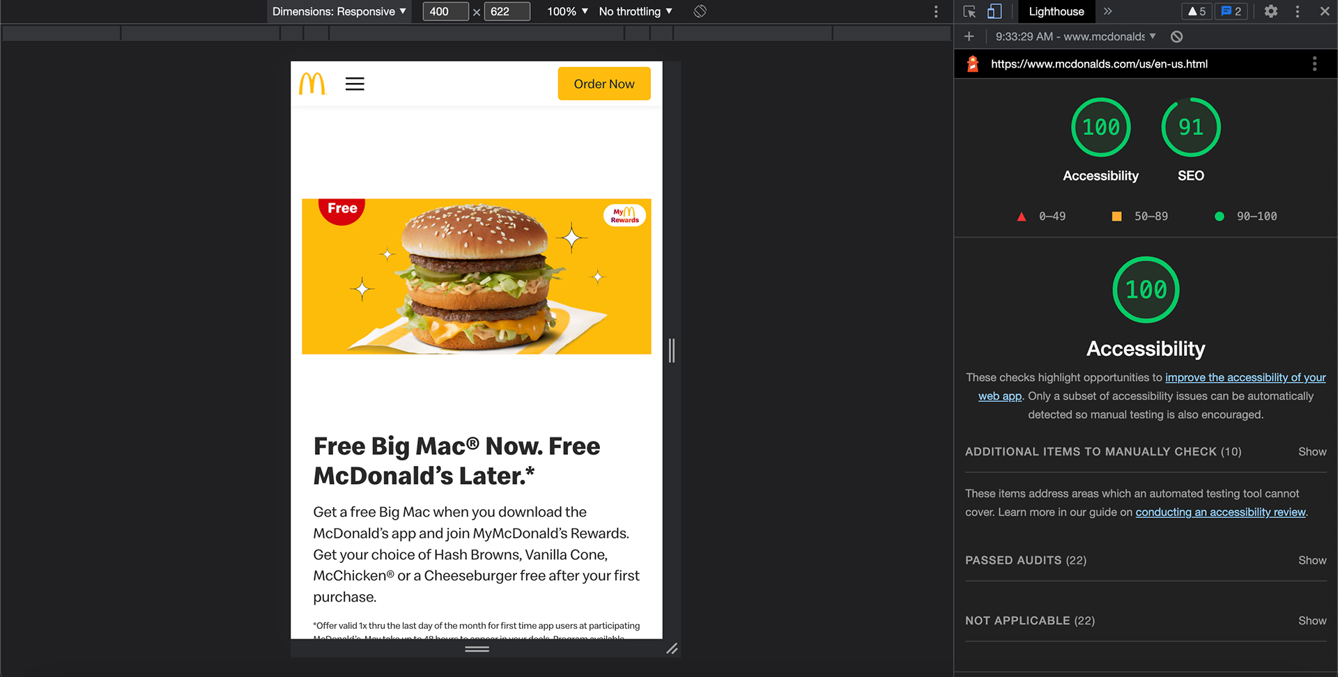1338x677 pixels.
Task: Click the Order Now button
Action: pos(604,84)
